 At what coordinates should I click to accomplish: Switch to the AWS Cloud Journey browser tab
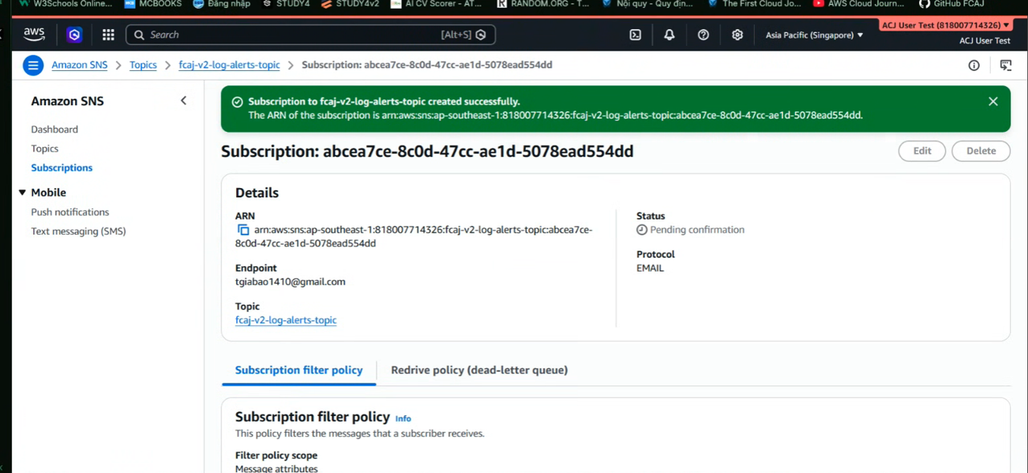[x=858, y=4]
